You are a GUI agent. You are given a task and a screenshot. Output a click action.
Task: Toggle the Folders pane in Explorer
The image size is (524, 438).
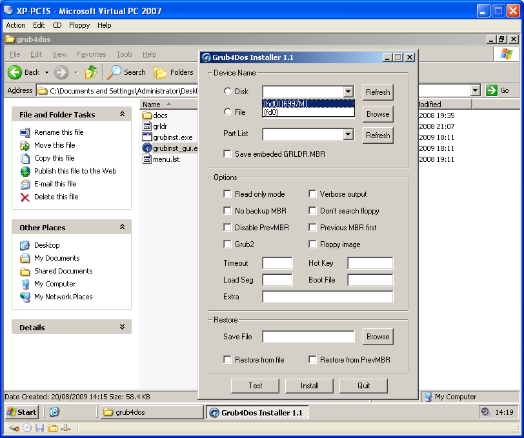[x=174, y=72]
